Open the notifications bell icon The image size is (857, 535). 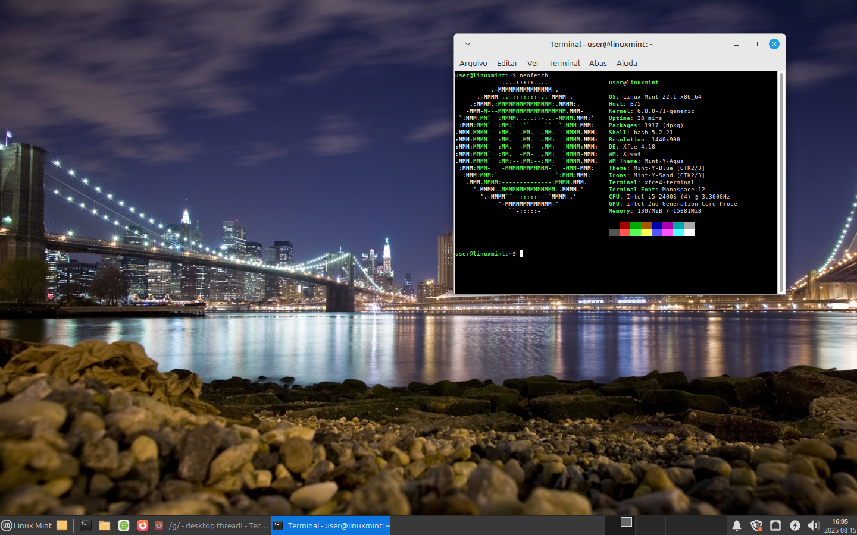pos(736,525)
